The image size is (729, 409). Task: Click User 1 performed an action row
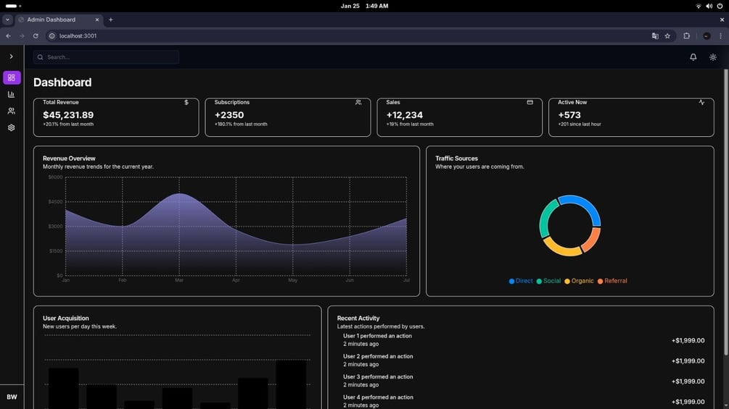(x=521, y=340)
